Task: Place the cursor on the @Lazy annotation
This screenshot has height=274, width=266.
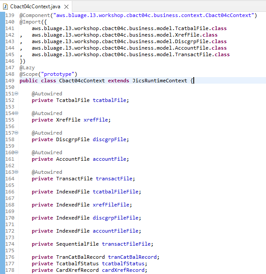Action: pyautogui.click(x=27, y=68)
